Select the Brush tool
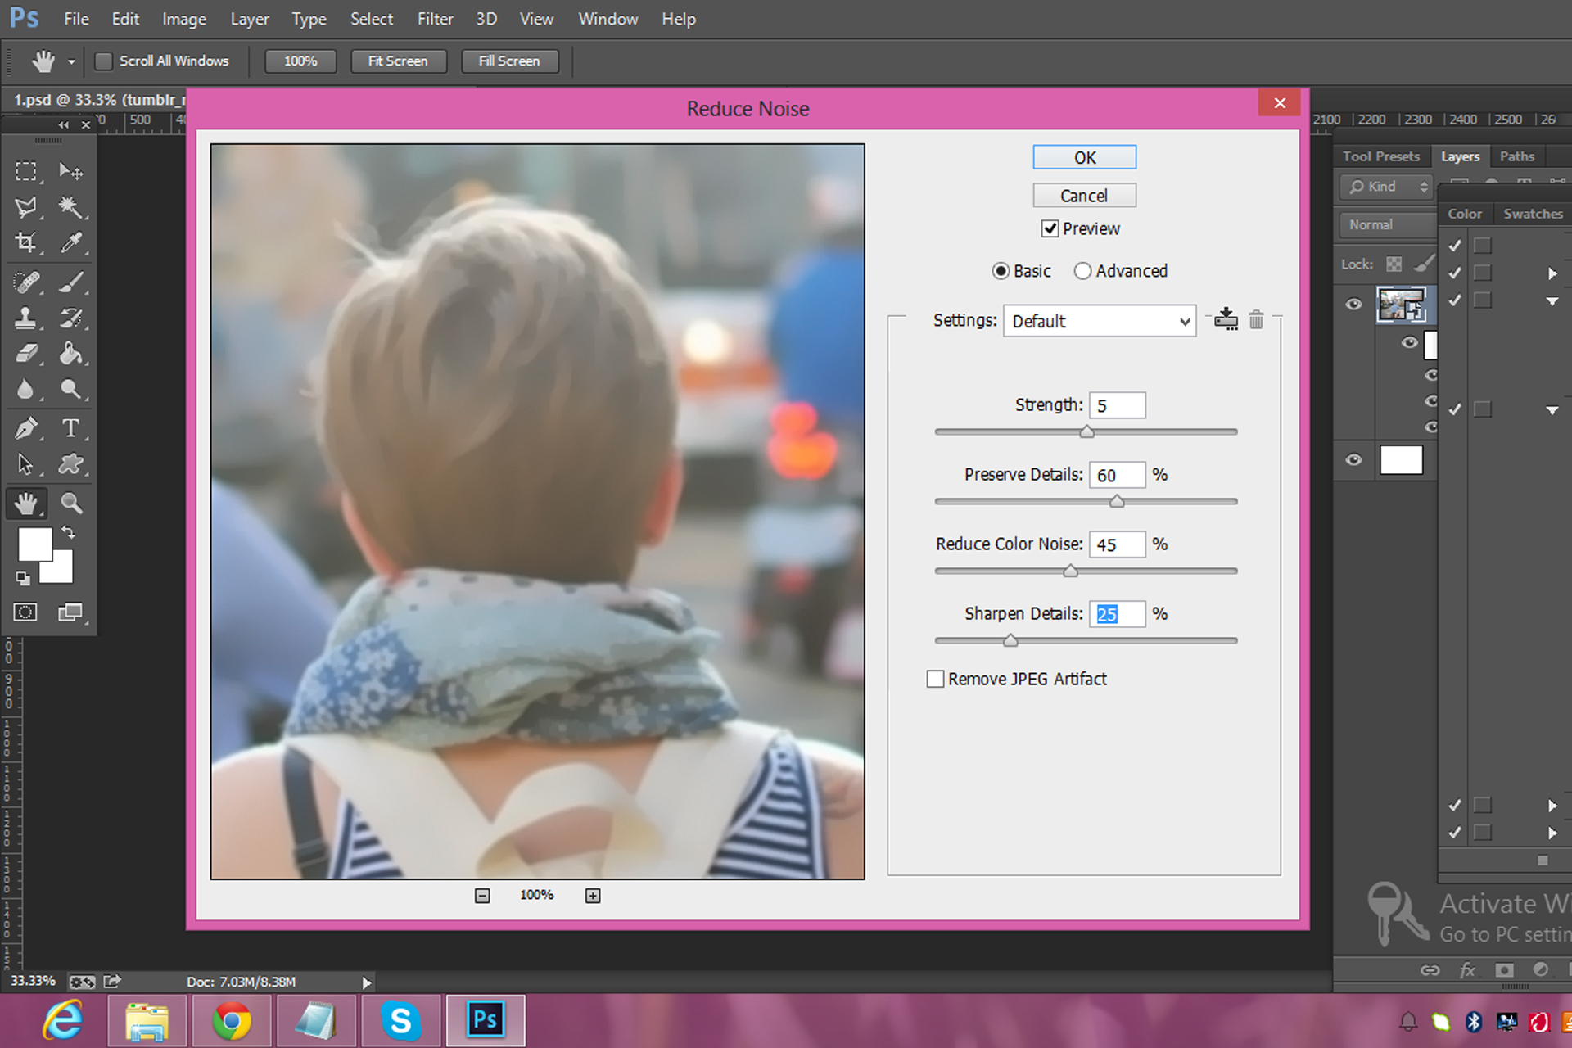This screenshot has width=1572, height=1048. pos(71,282)
